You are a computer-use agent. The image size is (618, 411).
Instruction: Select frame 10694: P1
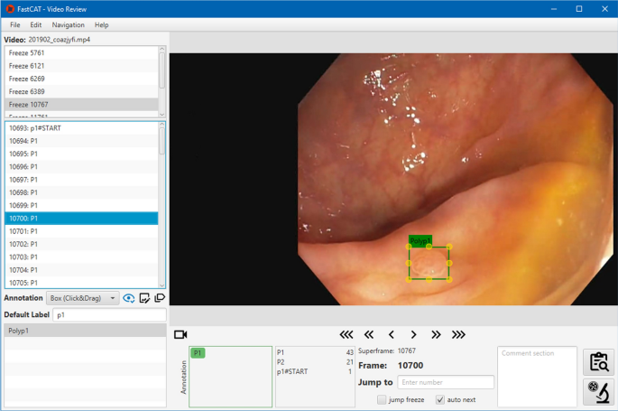[x=81, y=141]
